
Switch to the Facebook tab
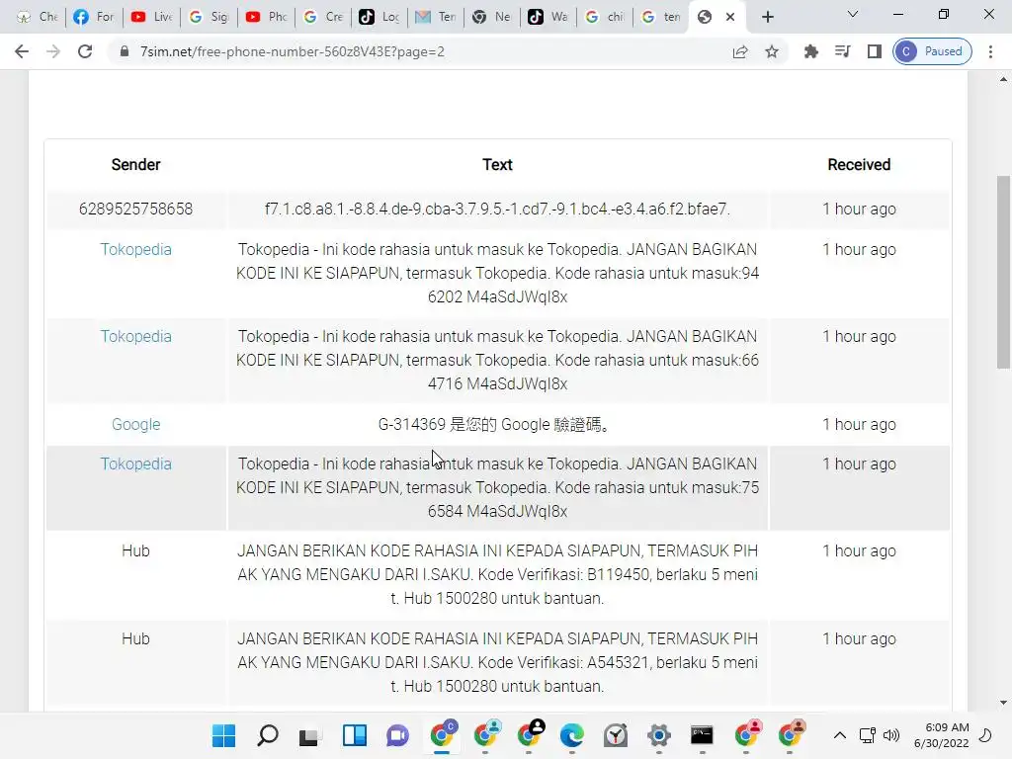94,17
